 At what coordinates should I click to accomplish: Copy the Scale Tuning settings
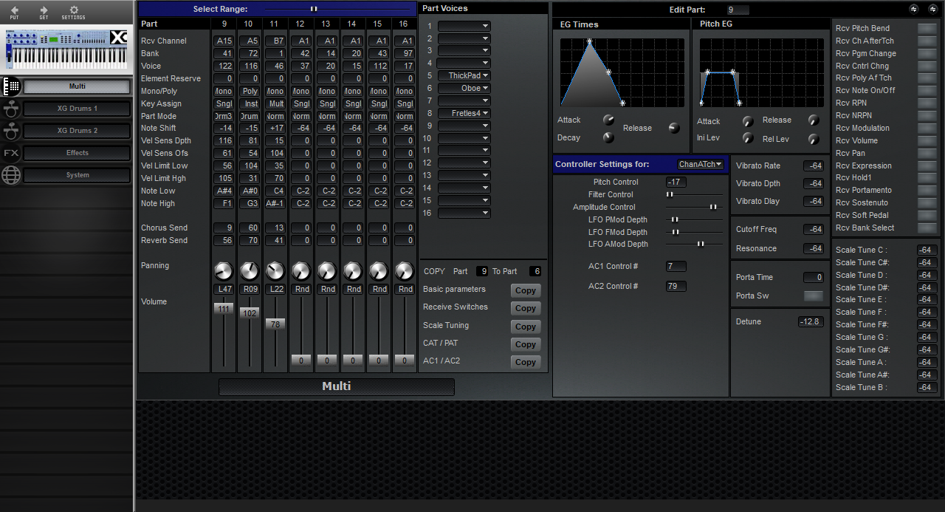[x=525, y=326]
